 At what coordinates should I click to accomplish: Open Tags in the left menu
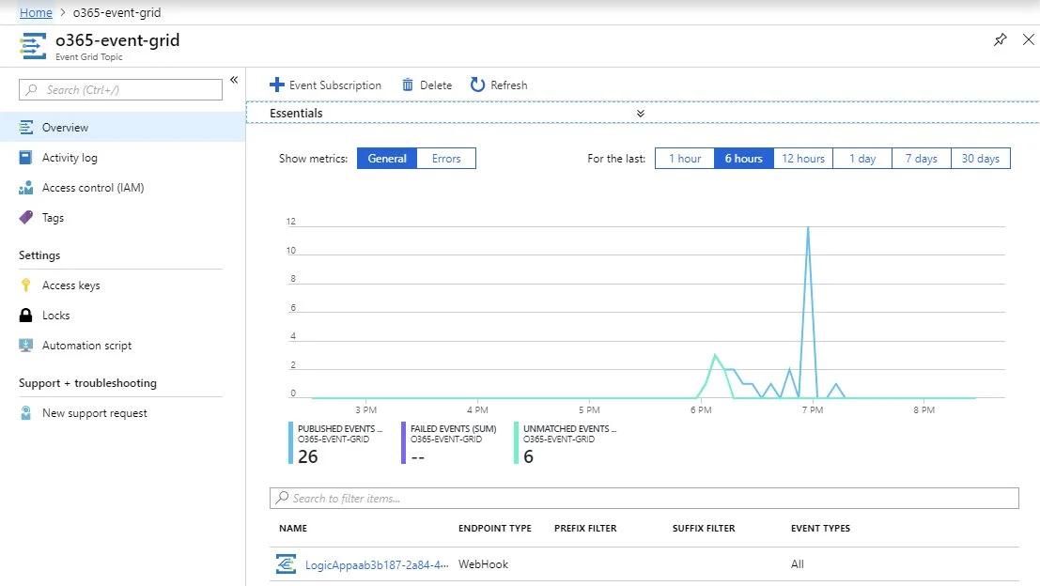click(x=53, y=218)
